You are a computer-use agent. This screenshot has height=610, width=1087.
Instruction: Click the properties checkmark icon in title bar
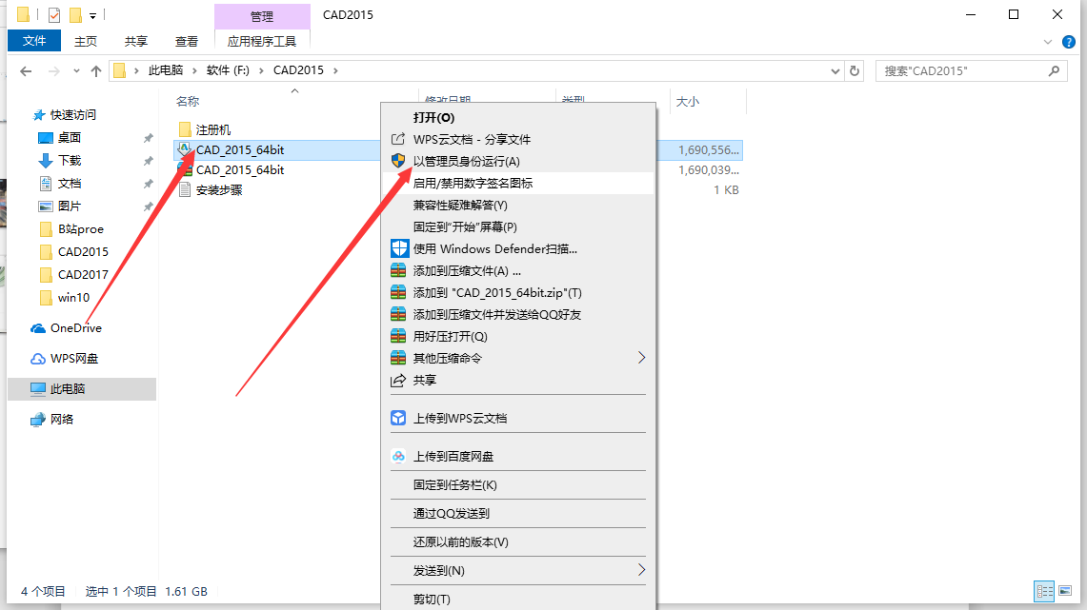click(54, 14)
